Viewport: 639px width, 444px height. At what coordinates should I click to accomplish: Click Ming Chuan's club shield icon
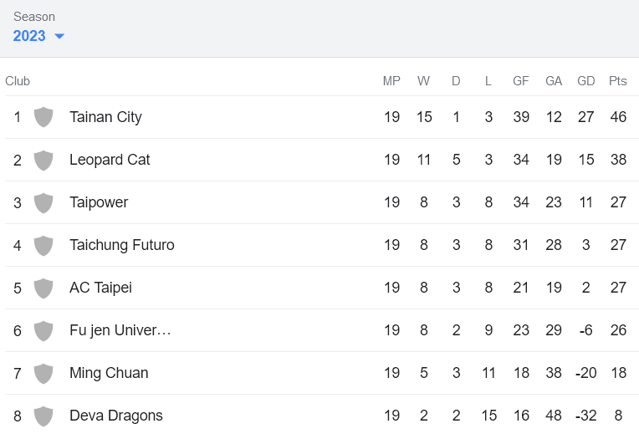coord(43,373)
